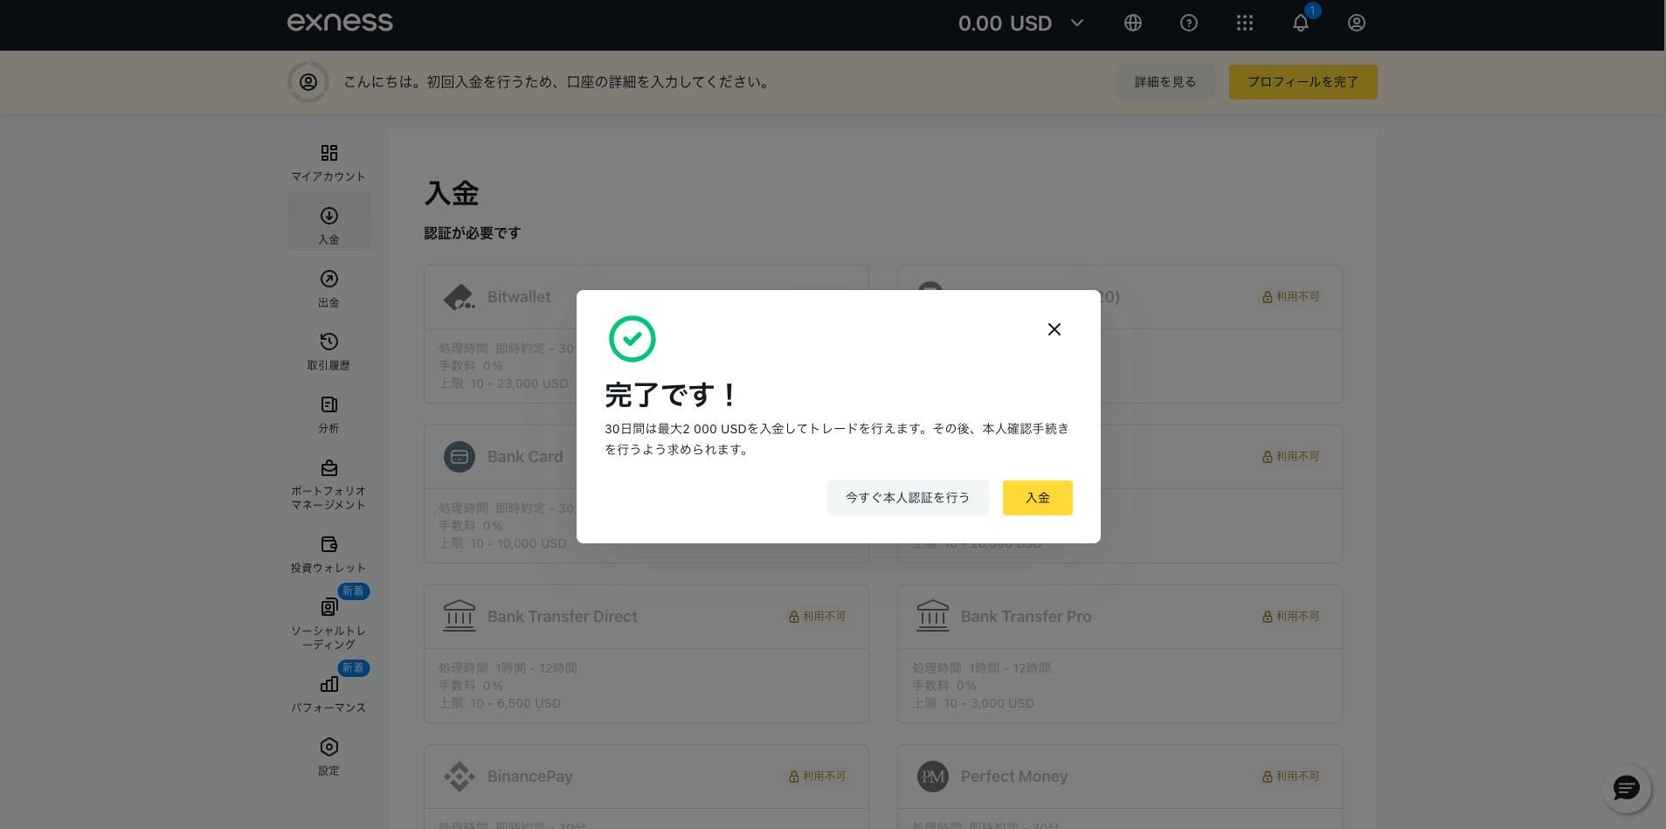Close the 完了です dialog
The width and height of the screenshot is (1666, 829).
click(1054, 329)
